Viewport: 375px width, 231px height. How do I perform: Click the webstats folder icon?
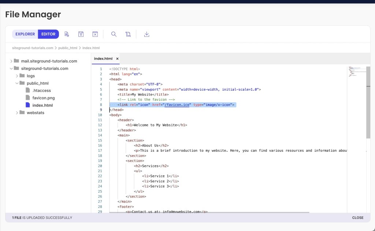click(x=22, y=112)
